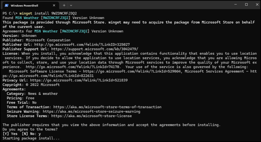Expand the new tab profile dropdown chevron

[x=71, y=5]
